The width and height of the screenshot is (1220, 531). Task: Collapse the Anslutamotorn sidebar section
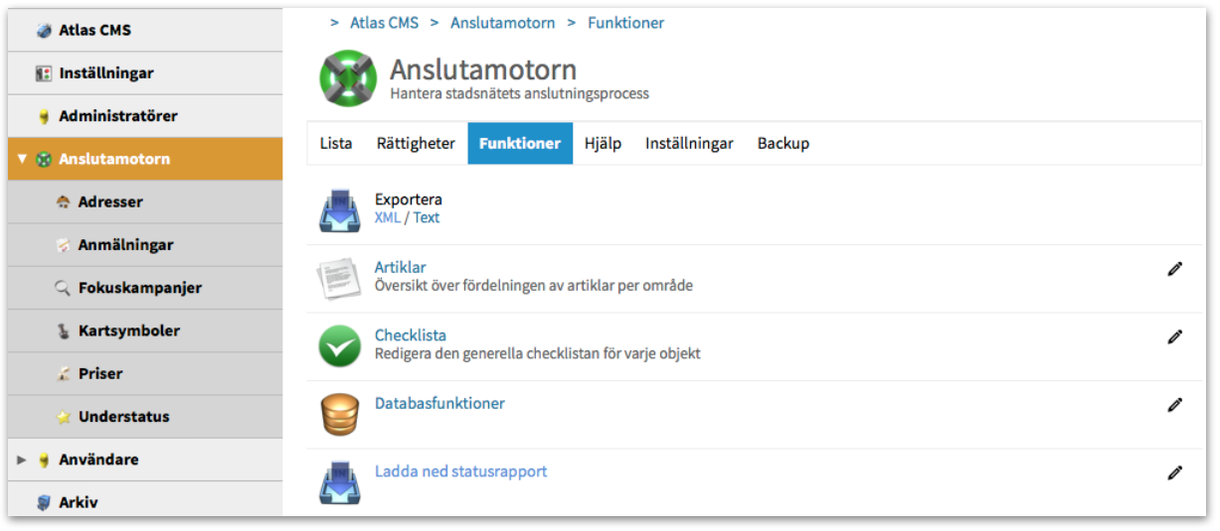[x=22, y=159]
